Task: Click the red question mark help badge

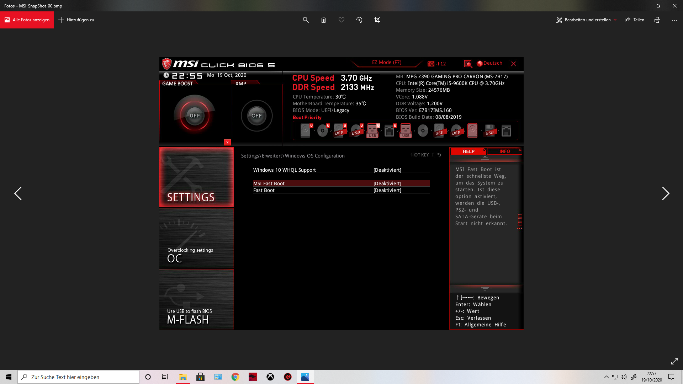Action: (x=227, y=142)
